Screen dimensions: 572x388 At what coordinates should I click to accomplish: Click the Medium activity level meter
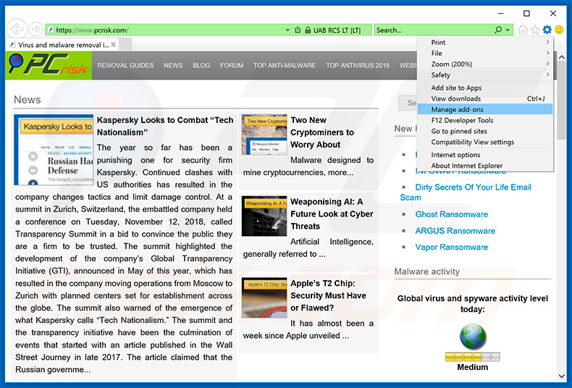pyautogui.click(x=472, y=357)
